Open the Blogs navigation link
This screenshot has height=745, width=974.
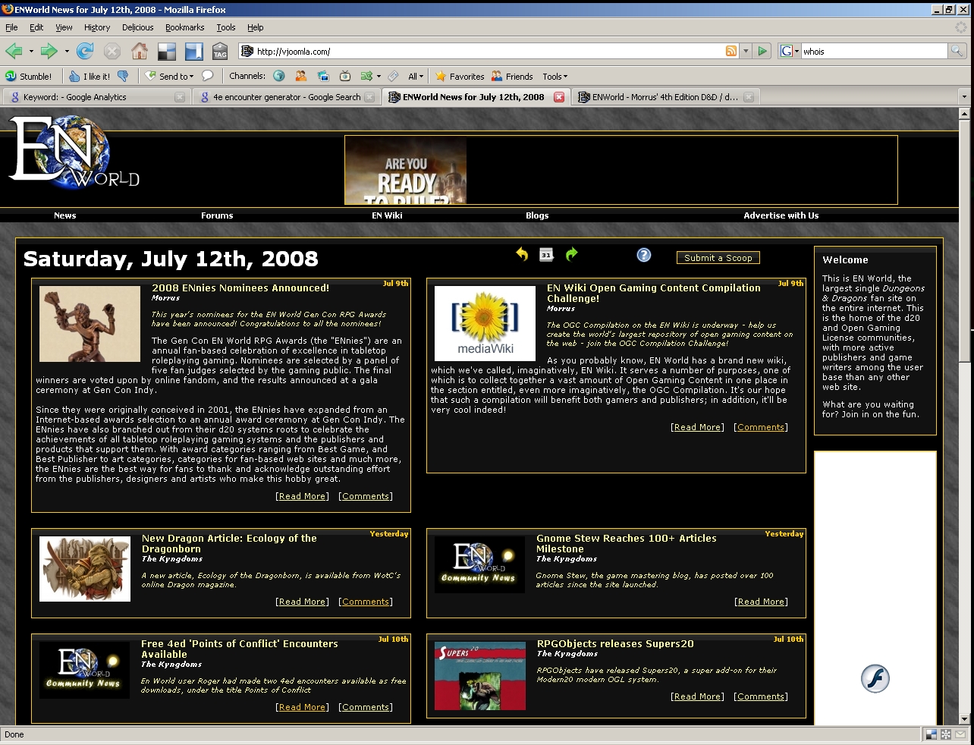[537, 215]
